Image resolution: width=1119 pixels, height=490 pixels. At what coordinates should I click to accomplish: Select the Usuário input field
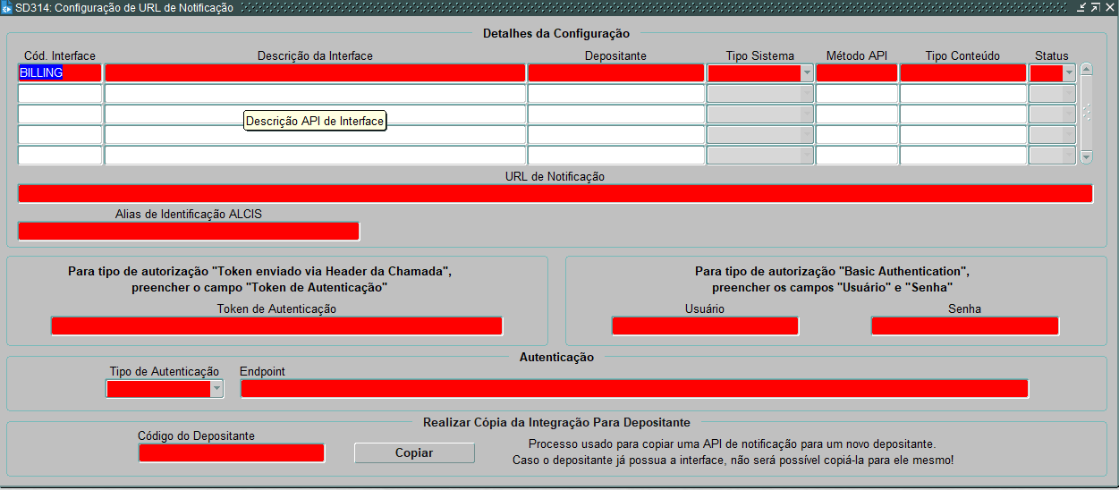coord(705,326)
